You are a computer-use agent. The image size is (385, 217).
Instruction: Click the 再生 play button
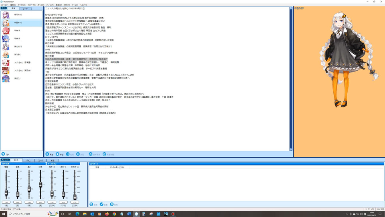(49, 154)
